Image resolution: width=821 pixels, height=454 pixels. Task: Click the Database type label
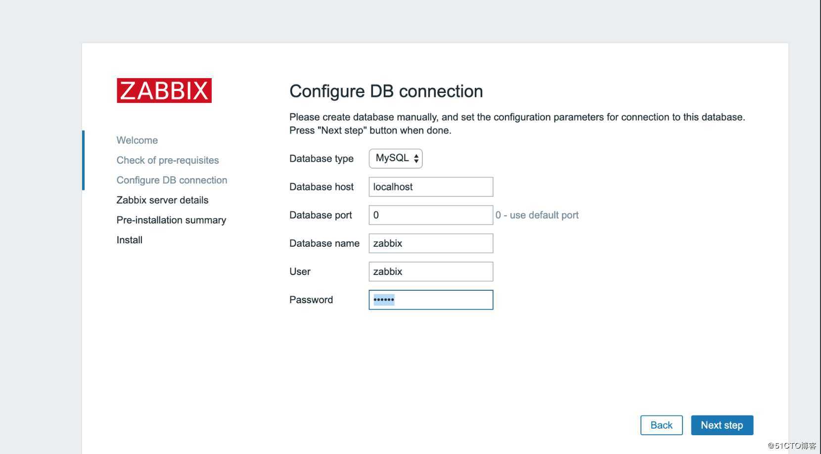(x=321, y=159)
